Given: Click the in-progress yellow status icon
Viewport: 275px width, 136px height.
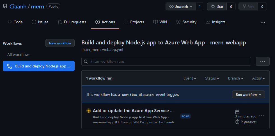Looking at the screenshot, I should coord(89,110).
